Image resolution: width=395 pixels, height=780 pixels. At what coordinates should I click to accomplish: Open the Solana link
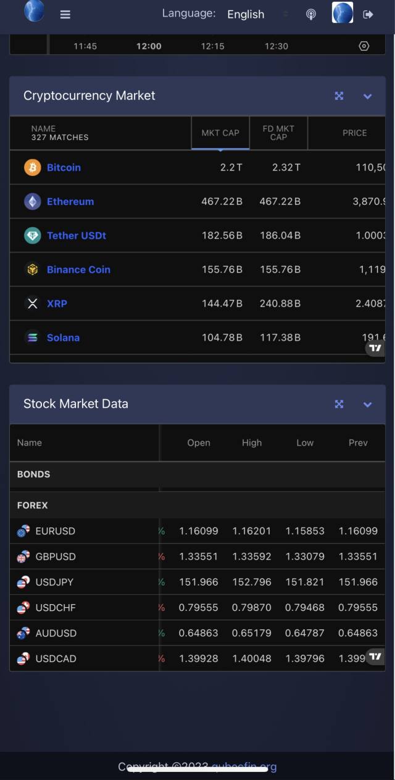pos(63,338)
